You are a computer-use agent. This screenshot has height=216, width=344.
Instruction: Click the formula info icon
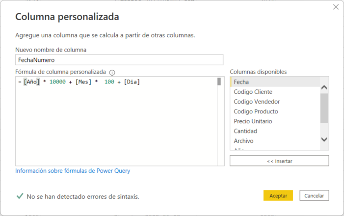(x=112, y=73)
